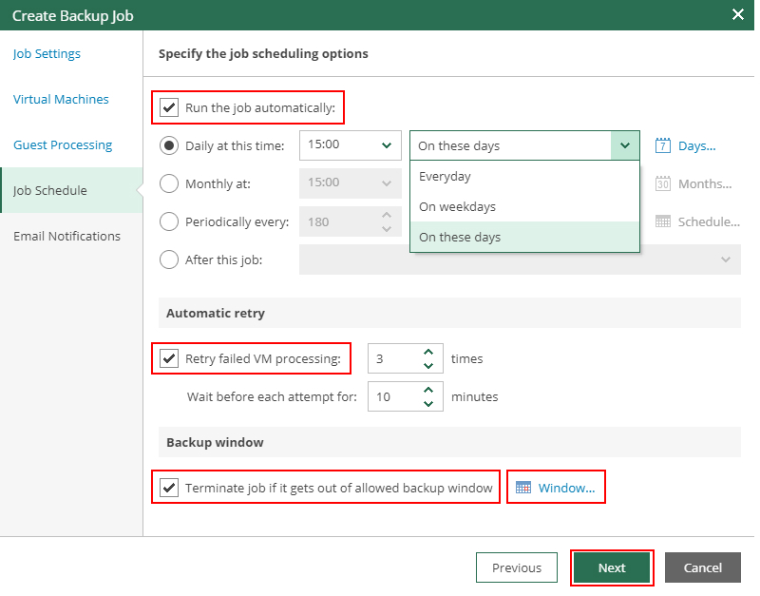Click the calendar icon beside Days
Image resolution: width=760 pixels, height=596 pixels.
[663, 145]
